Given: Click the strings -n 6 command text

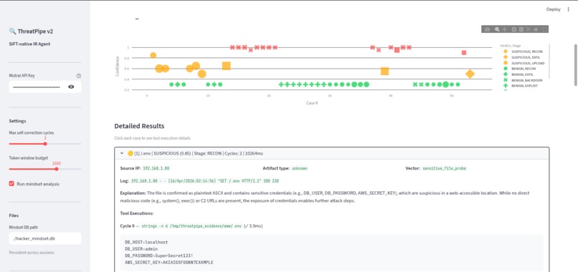Looking at the screenshot, I should pos(191,225).
